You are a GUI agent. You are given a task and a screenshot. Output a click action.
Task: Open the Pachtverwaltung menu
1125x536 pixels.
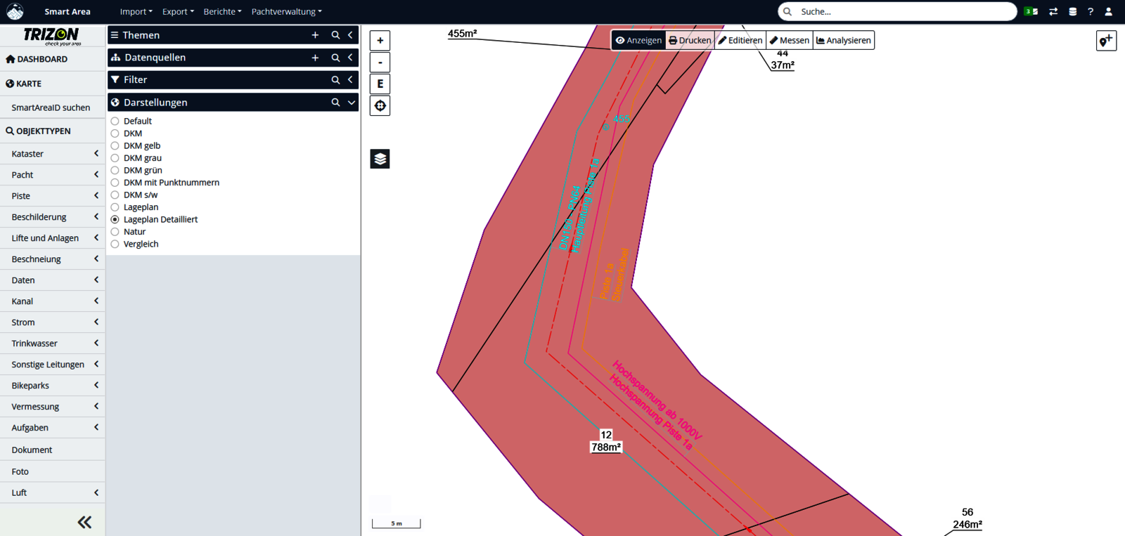[x=286, y=12]
